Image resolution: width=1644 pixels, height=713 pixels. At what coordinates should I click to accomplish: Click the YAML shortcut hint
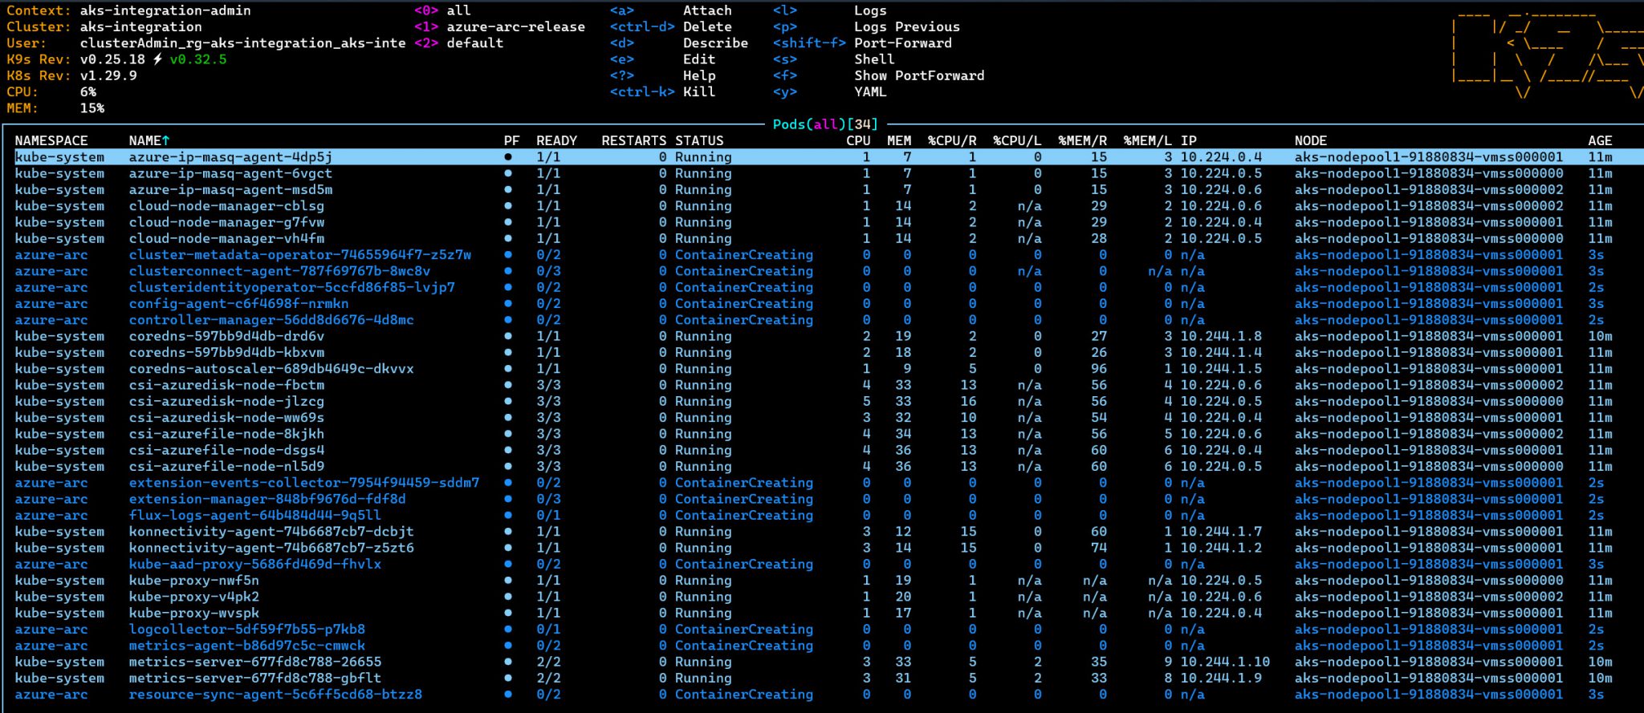[870, 92]
